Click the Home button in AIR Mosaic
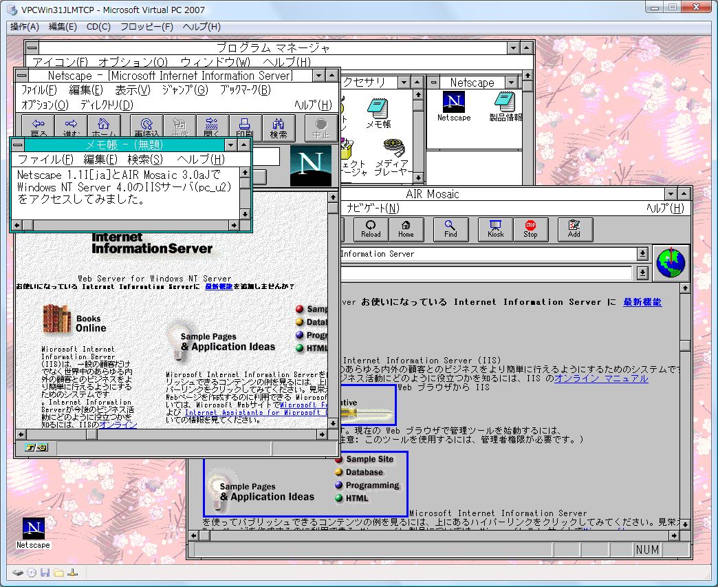 (x=406, y=229)
